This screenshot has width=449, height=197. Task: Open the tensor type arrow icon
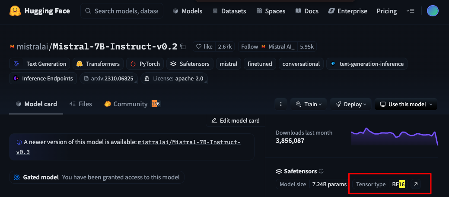click(x=416, y=184)
